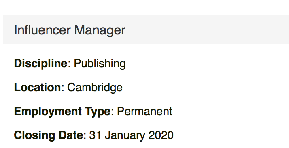Click the Closing Date label

[x=49, y=135]
